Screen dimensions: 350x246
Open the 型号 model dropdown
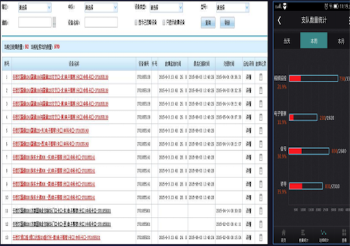click(233, 8)
